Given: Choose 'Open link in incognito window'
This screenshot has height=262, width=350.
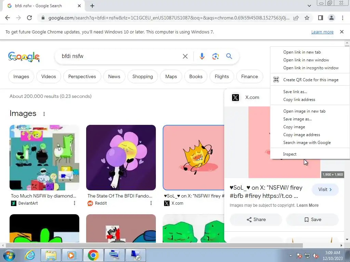Looking at the screenshot, I should pyautogui.click(x=310, y=68).
